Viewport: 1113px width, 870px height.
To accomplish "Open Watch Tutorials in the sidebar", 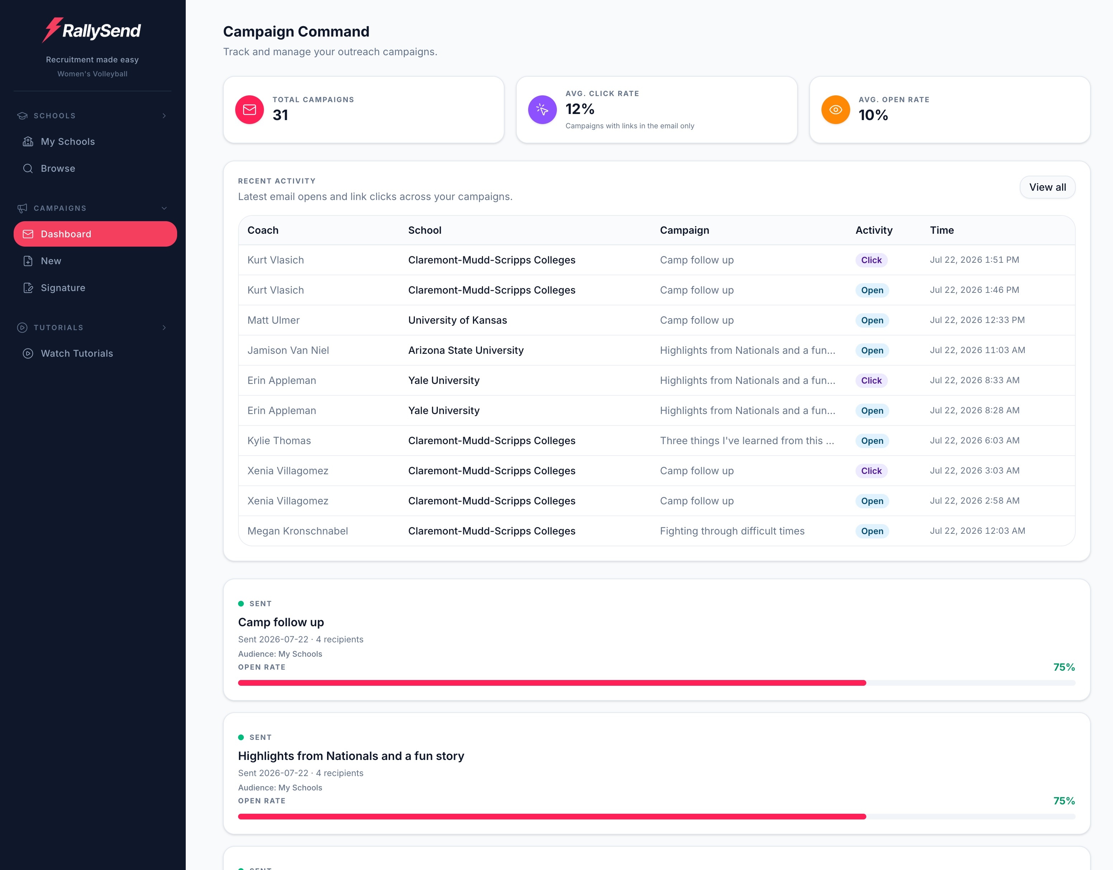I will [x=95, y=353].
